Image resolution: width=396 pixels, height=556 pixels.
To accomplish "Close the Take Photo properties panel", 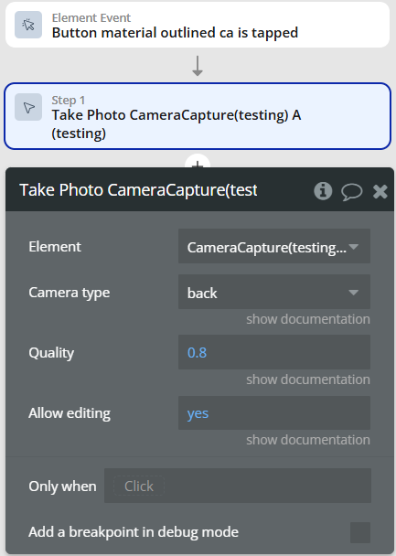I will click(x=380, y=191).
